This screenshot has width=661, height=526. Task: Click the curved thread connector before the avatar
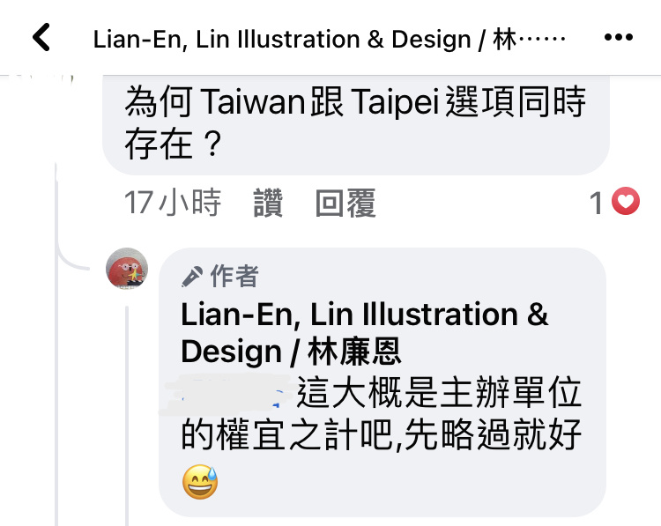71,257
